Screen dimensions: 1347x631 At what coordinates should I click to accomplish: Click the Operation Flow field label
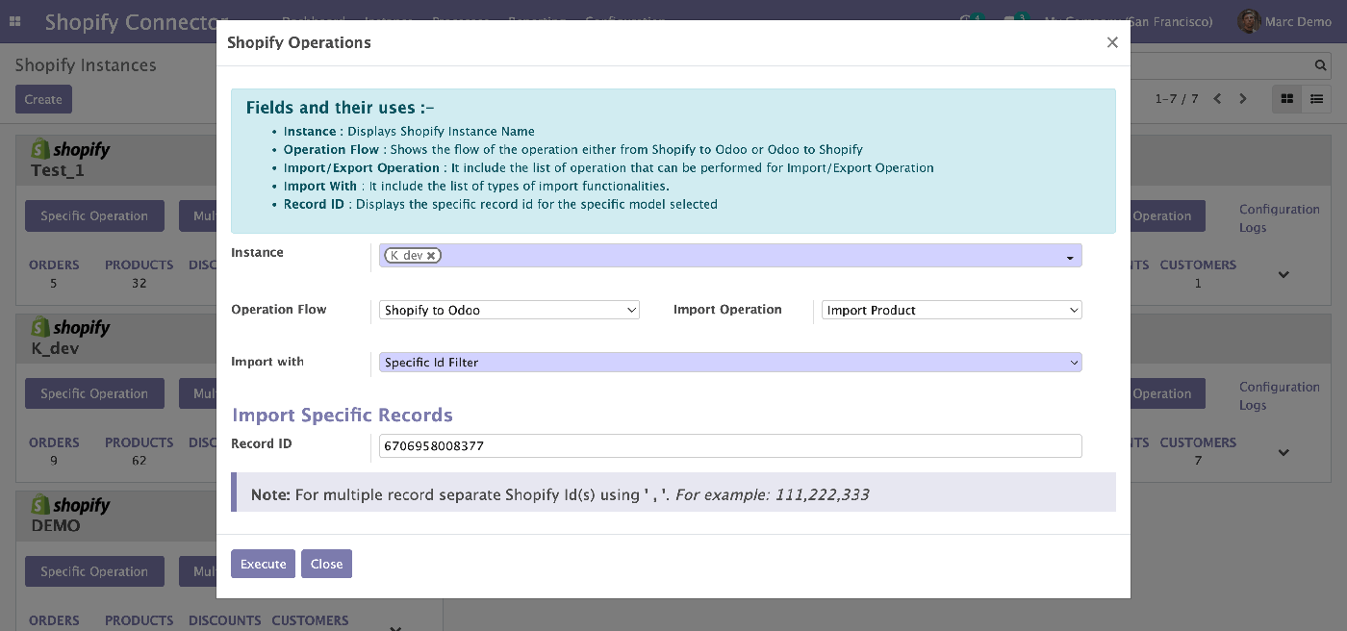pyautogui.click(x=279, y=309)
